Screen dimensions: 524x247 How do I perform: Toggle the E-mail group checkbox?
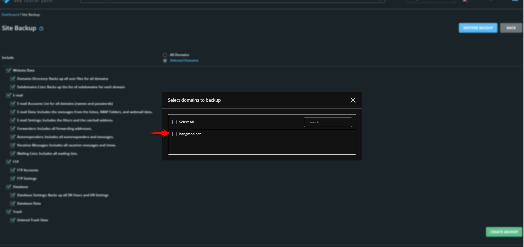(x=9, y=95)
